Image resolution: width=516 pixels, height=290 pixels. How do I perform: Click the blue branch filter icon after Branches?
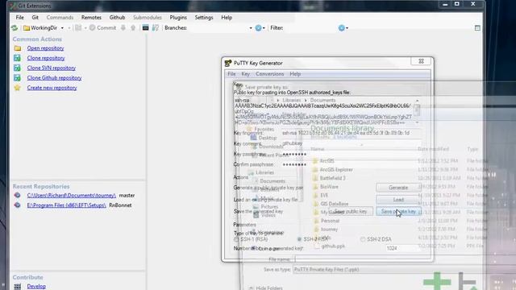pyautogui.click(x=258, y=28)
